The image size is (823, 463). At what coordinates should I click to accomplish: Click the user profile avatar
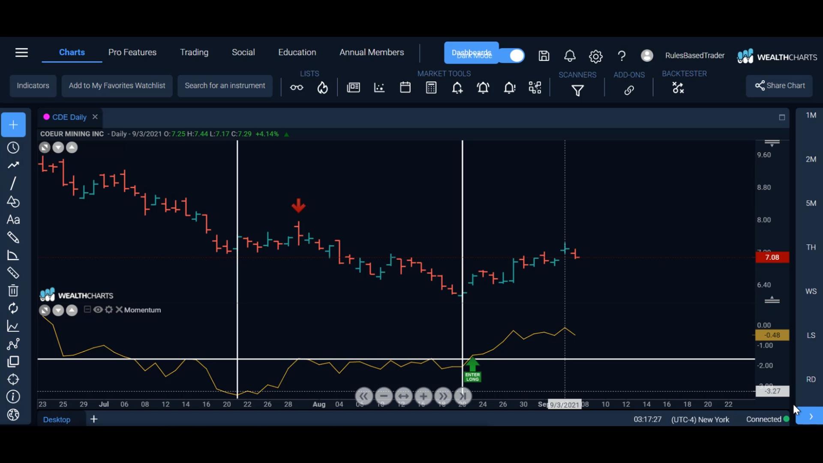click(x=647, y=55)
